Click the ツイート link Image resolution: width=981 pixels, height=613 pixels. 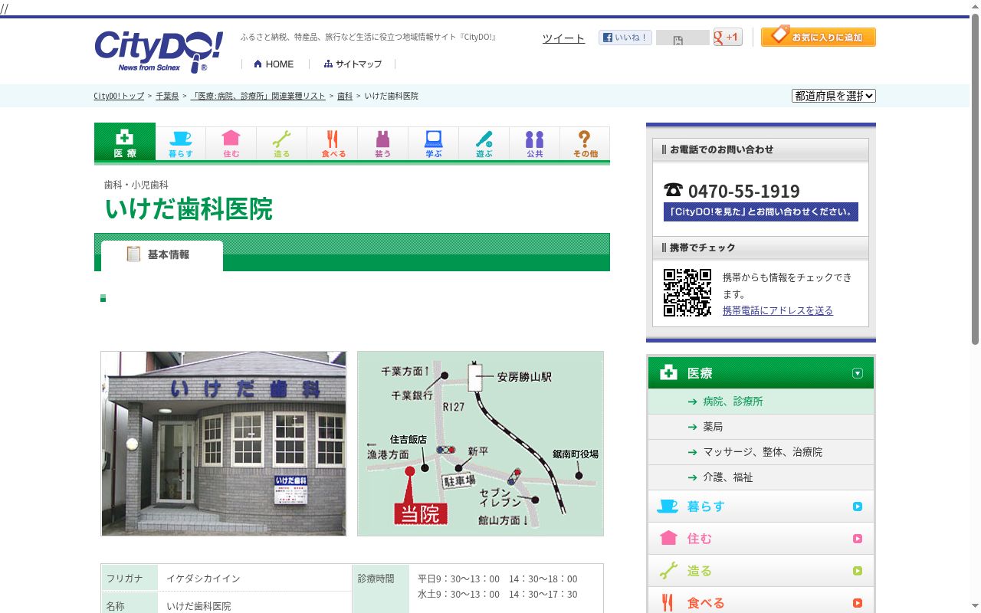tap(563, 38)
